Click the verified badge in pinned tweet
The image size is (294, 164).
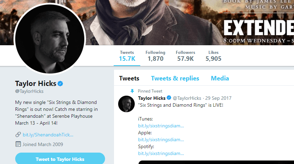[169, 98]
